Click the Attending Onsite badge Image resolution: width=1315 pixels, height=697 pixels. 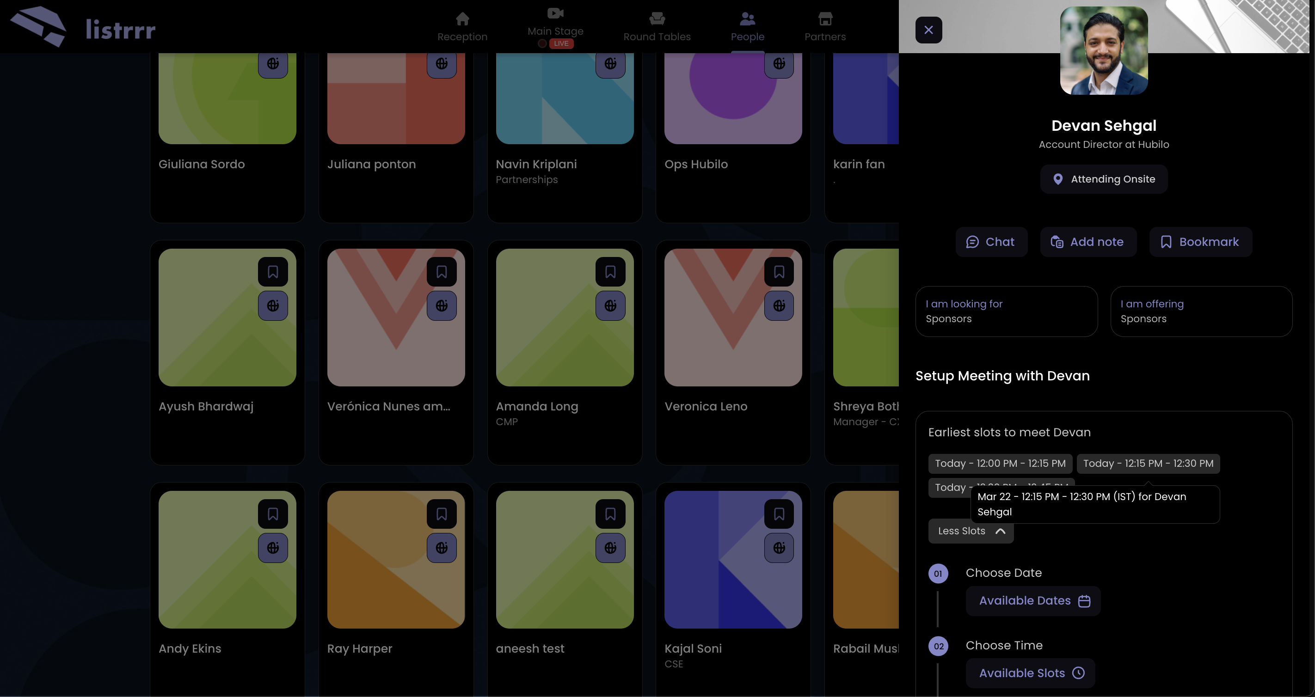coord(1104,179)
